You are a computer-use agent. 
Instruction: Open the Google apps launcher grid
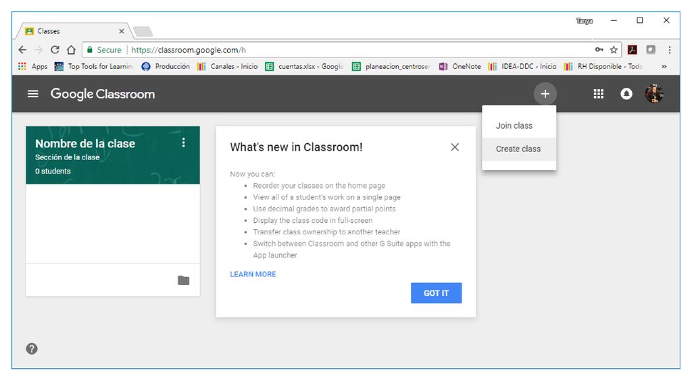(599, 94)
